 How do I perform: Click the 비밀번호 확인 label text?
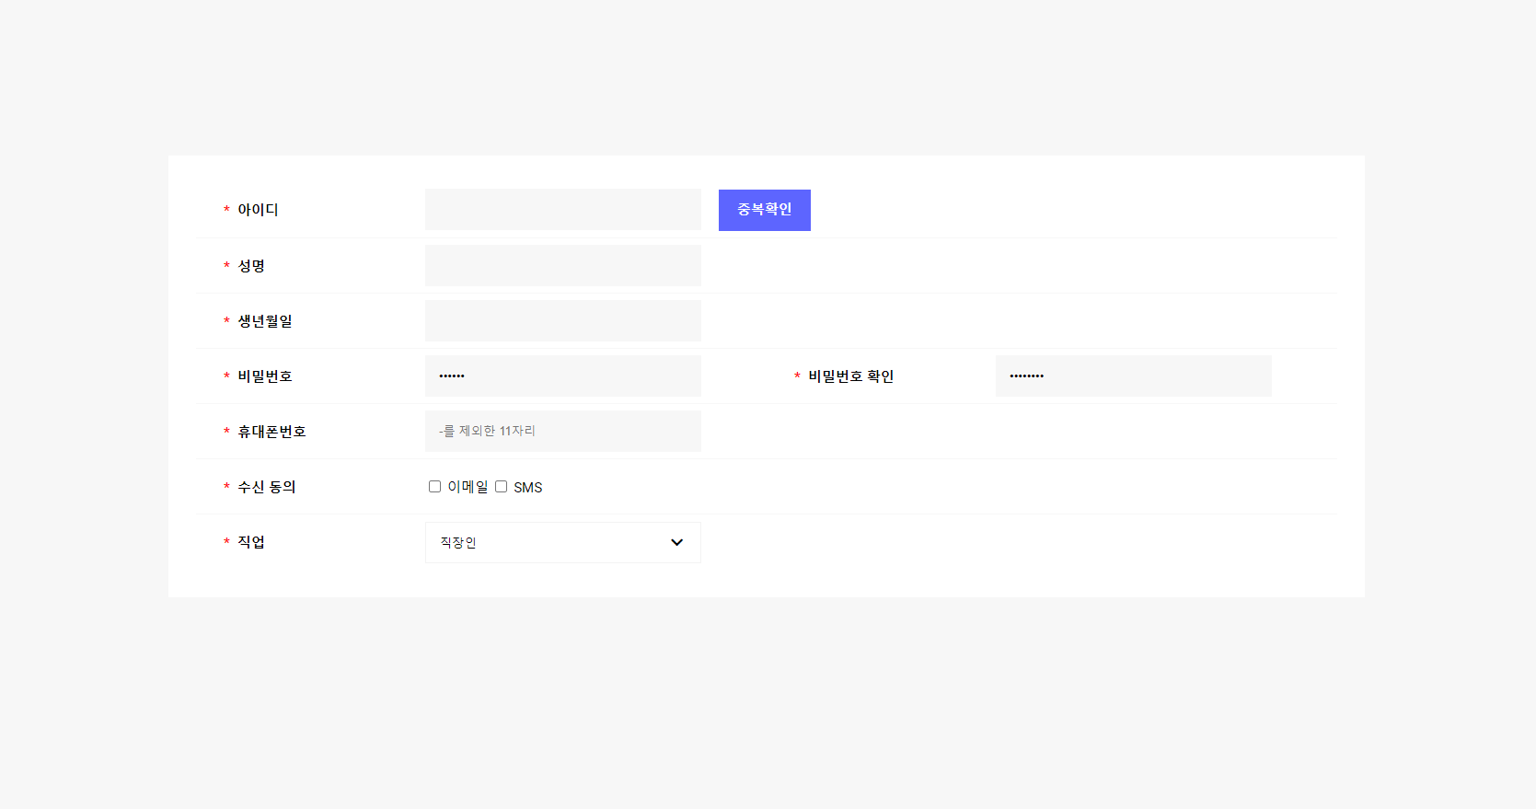tap(850, 376)
